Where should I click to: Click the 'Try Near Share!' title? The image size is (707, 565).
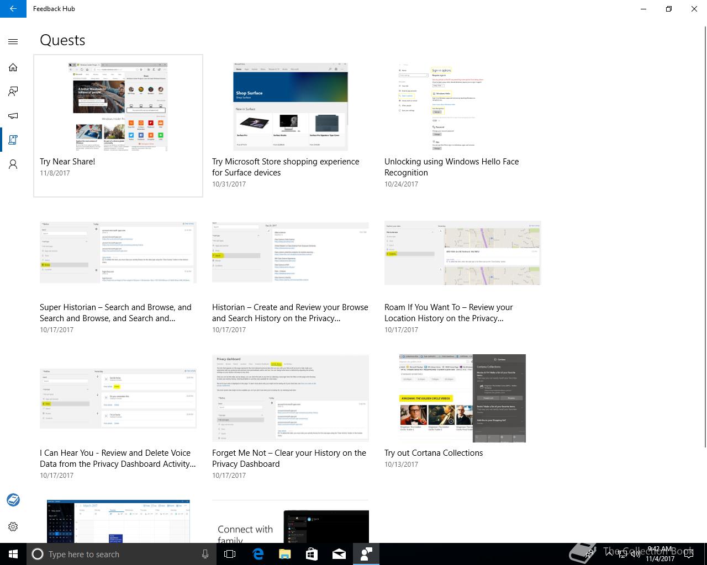[x=67, y=162]
